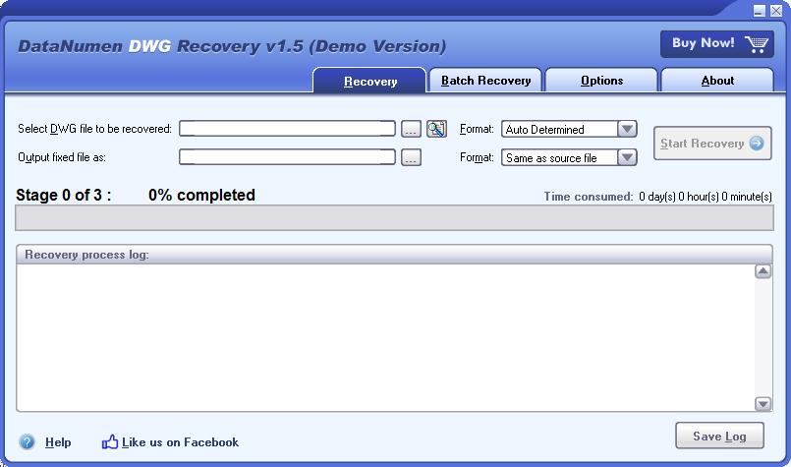Minimize the DataNumen window

click(x=759, y=11)
